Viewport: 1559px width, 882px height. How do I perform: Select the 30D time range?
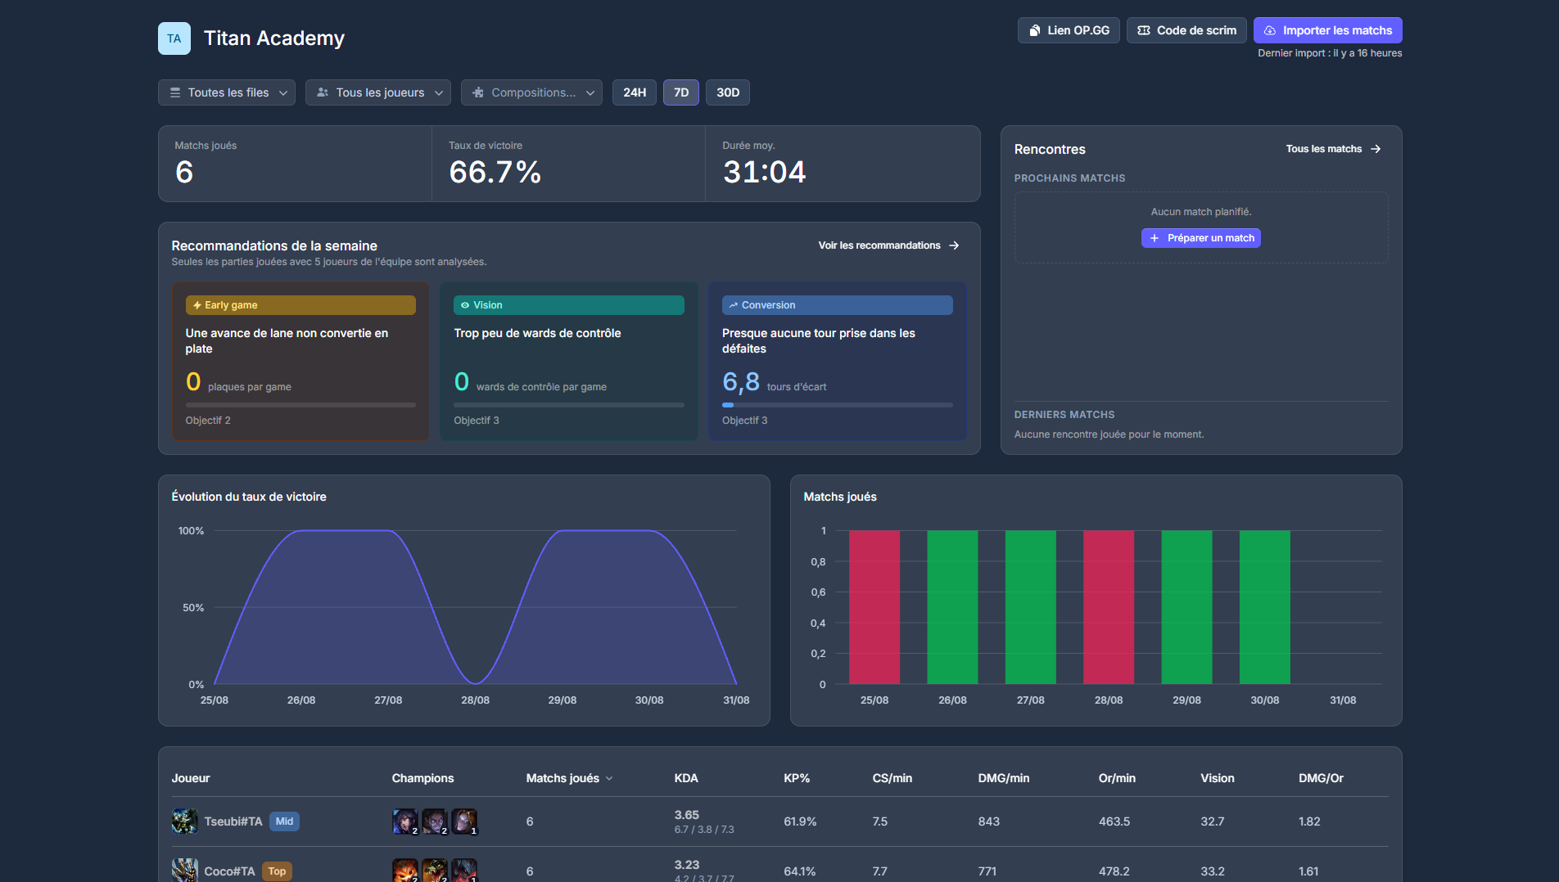(728, 92)
